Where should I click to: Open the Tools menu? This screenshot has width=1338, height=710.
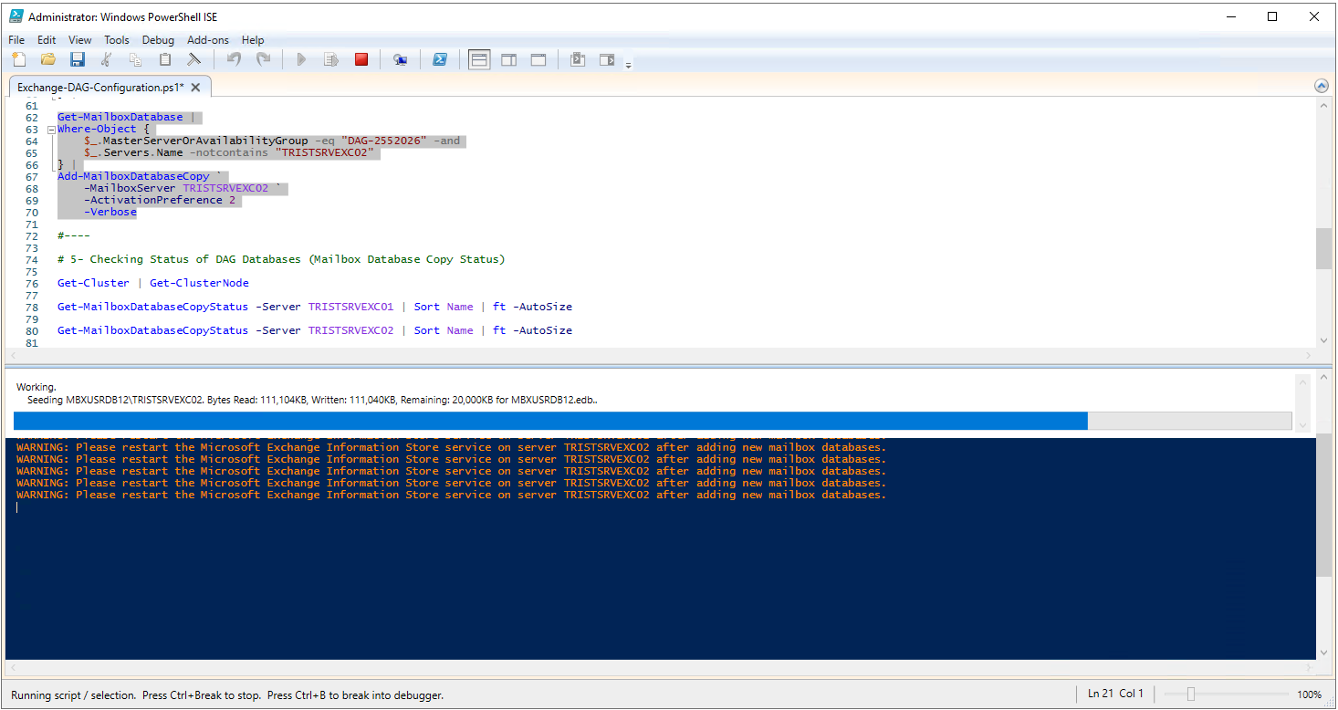point(117,40)
